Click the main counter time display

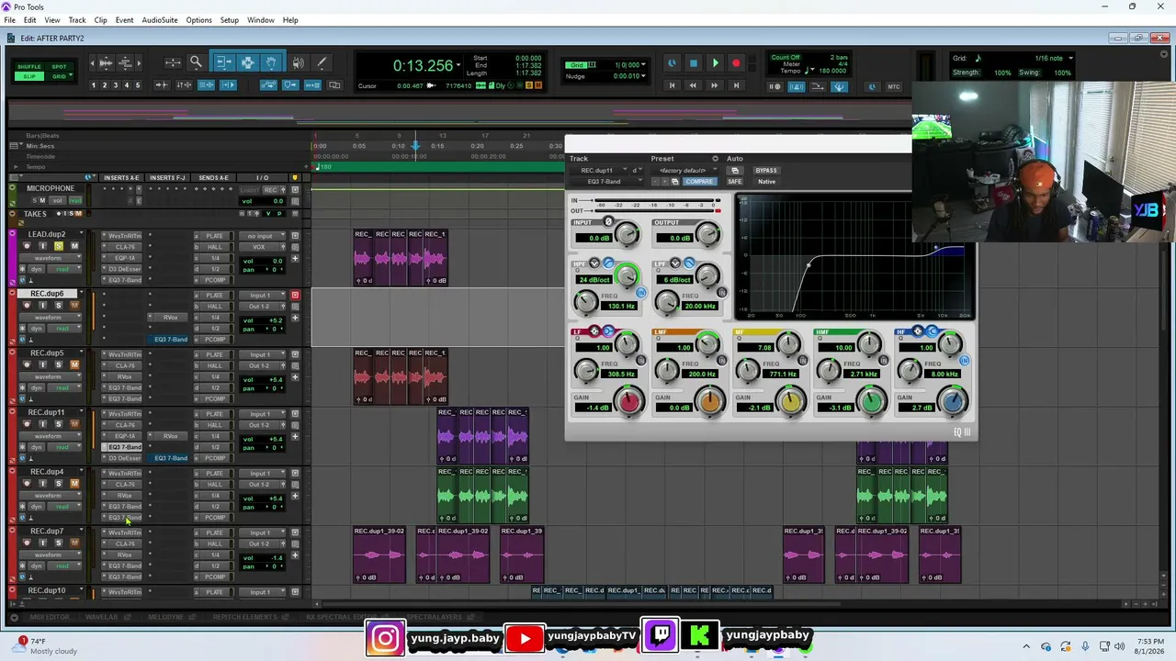click(x=423, y=65)
